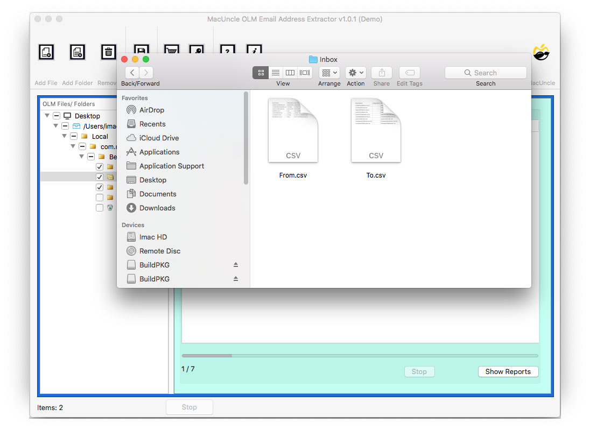Click the Finder sidebar scrollbar

[246, 138]
